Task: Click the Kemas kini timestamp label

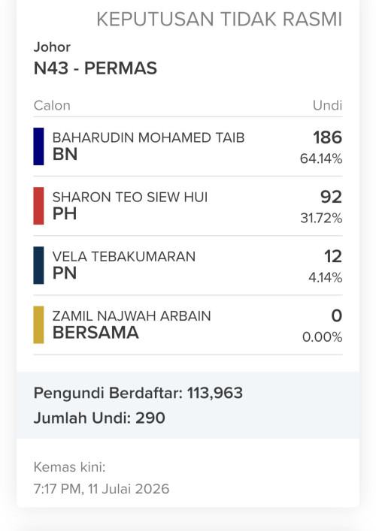Action: pyautogui.click(x=69, y=467)
